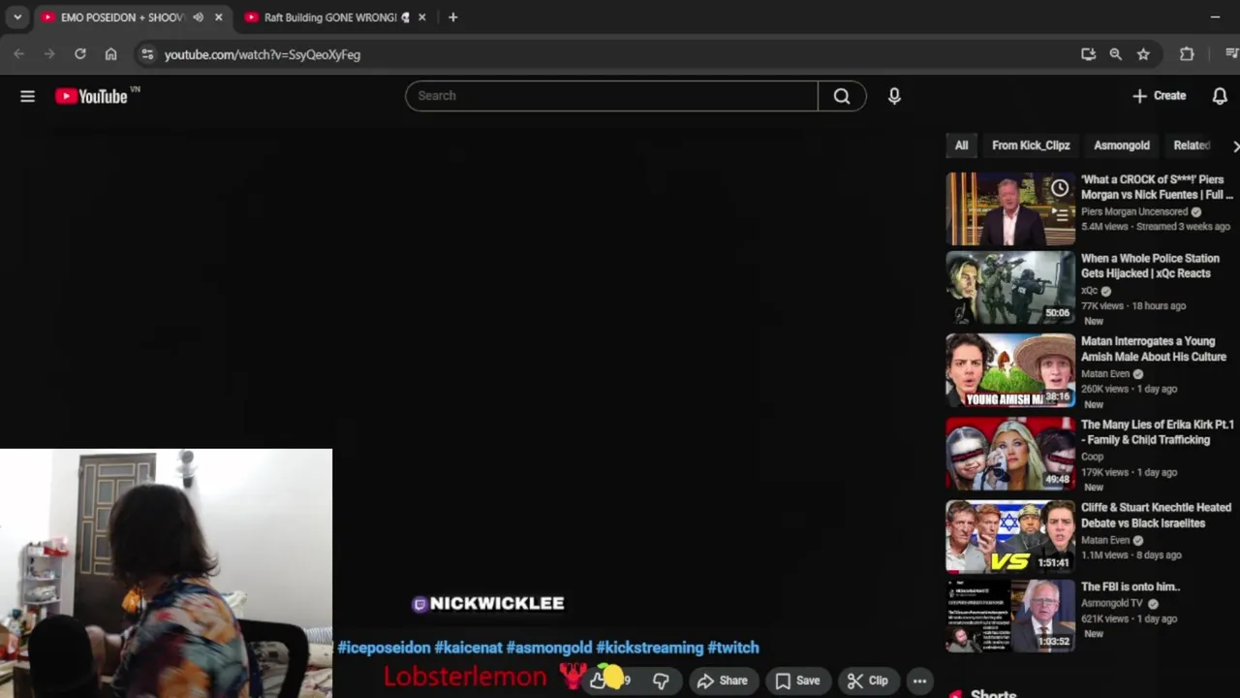Screen dimensions: 1240x698
Task: Dislike the video with the thumbs down
Action: click(x=661, y=681)
